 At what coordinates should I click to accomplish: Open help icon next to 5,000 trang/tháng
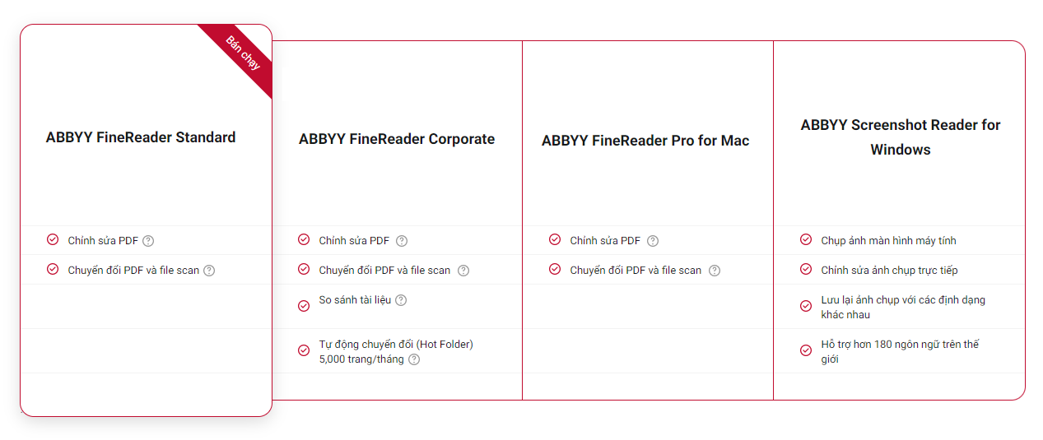pyautogui.click(x=414, y=359)
